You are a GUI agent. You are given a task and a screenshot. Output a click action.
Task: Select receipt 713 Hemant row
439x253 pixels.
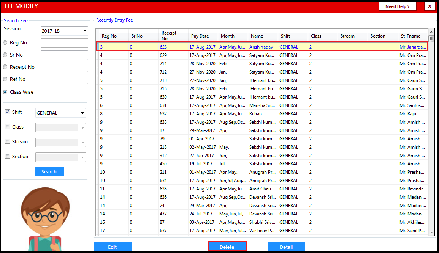click(x=262, y=80)
